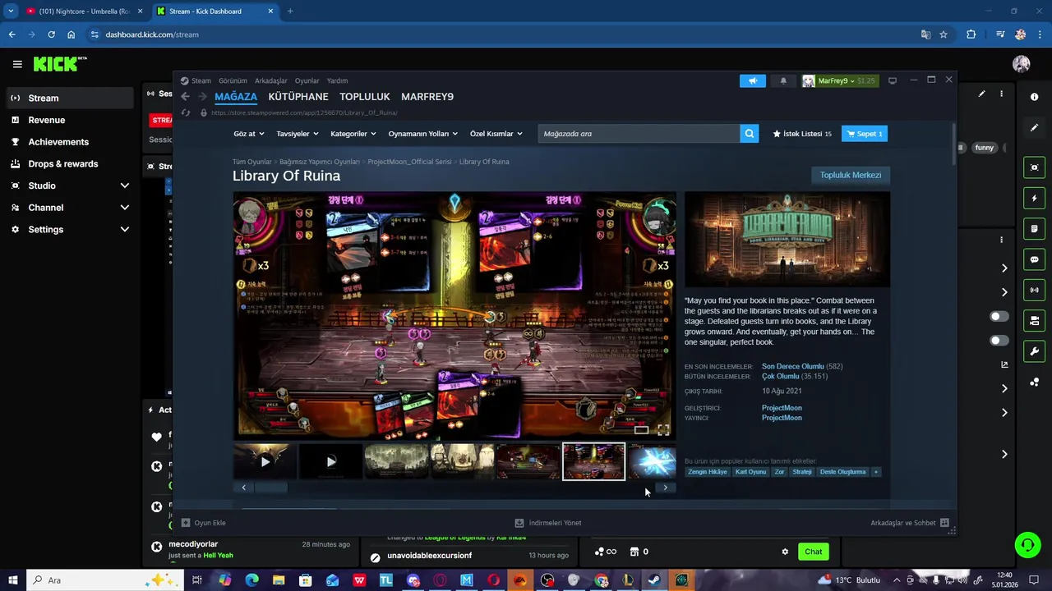Expand the Göz at dropdown
The height and width of the screenshot is (591, 1052).
248,134
